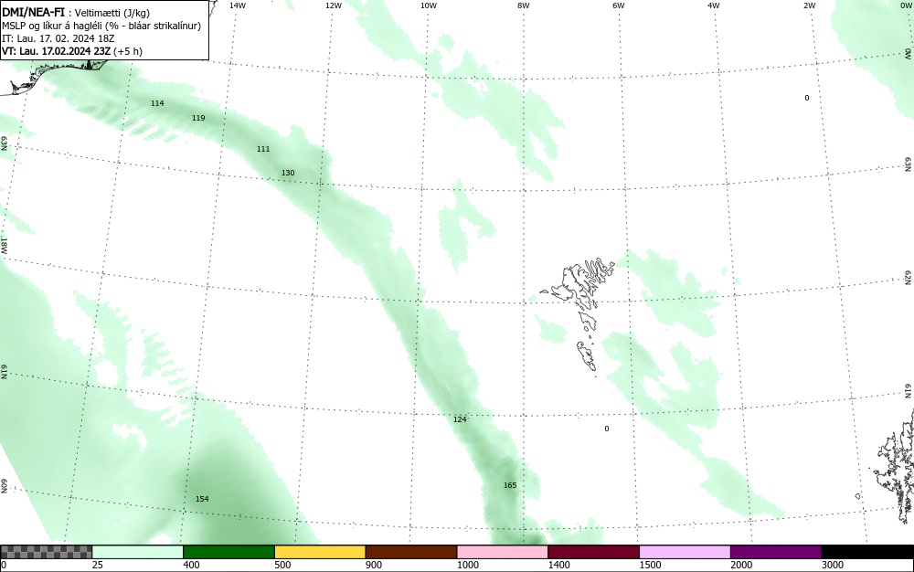Viewport: 914px width, 572px height.
Task: Click the legend label 1500
Action: click(651, 565)
